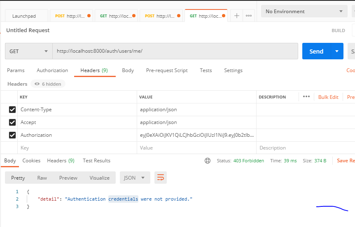This screenshot has height=227, width=355.
Task: Open the Params tab
Action: tap(16, 70)
